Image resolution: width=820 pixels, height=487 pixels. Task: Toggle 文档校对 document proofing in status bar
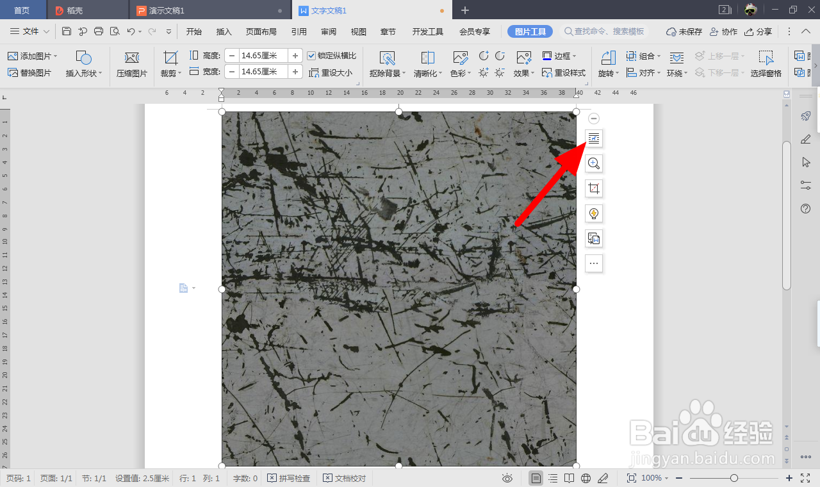tap(345, 478)
